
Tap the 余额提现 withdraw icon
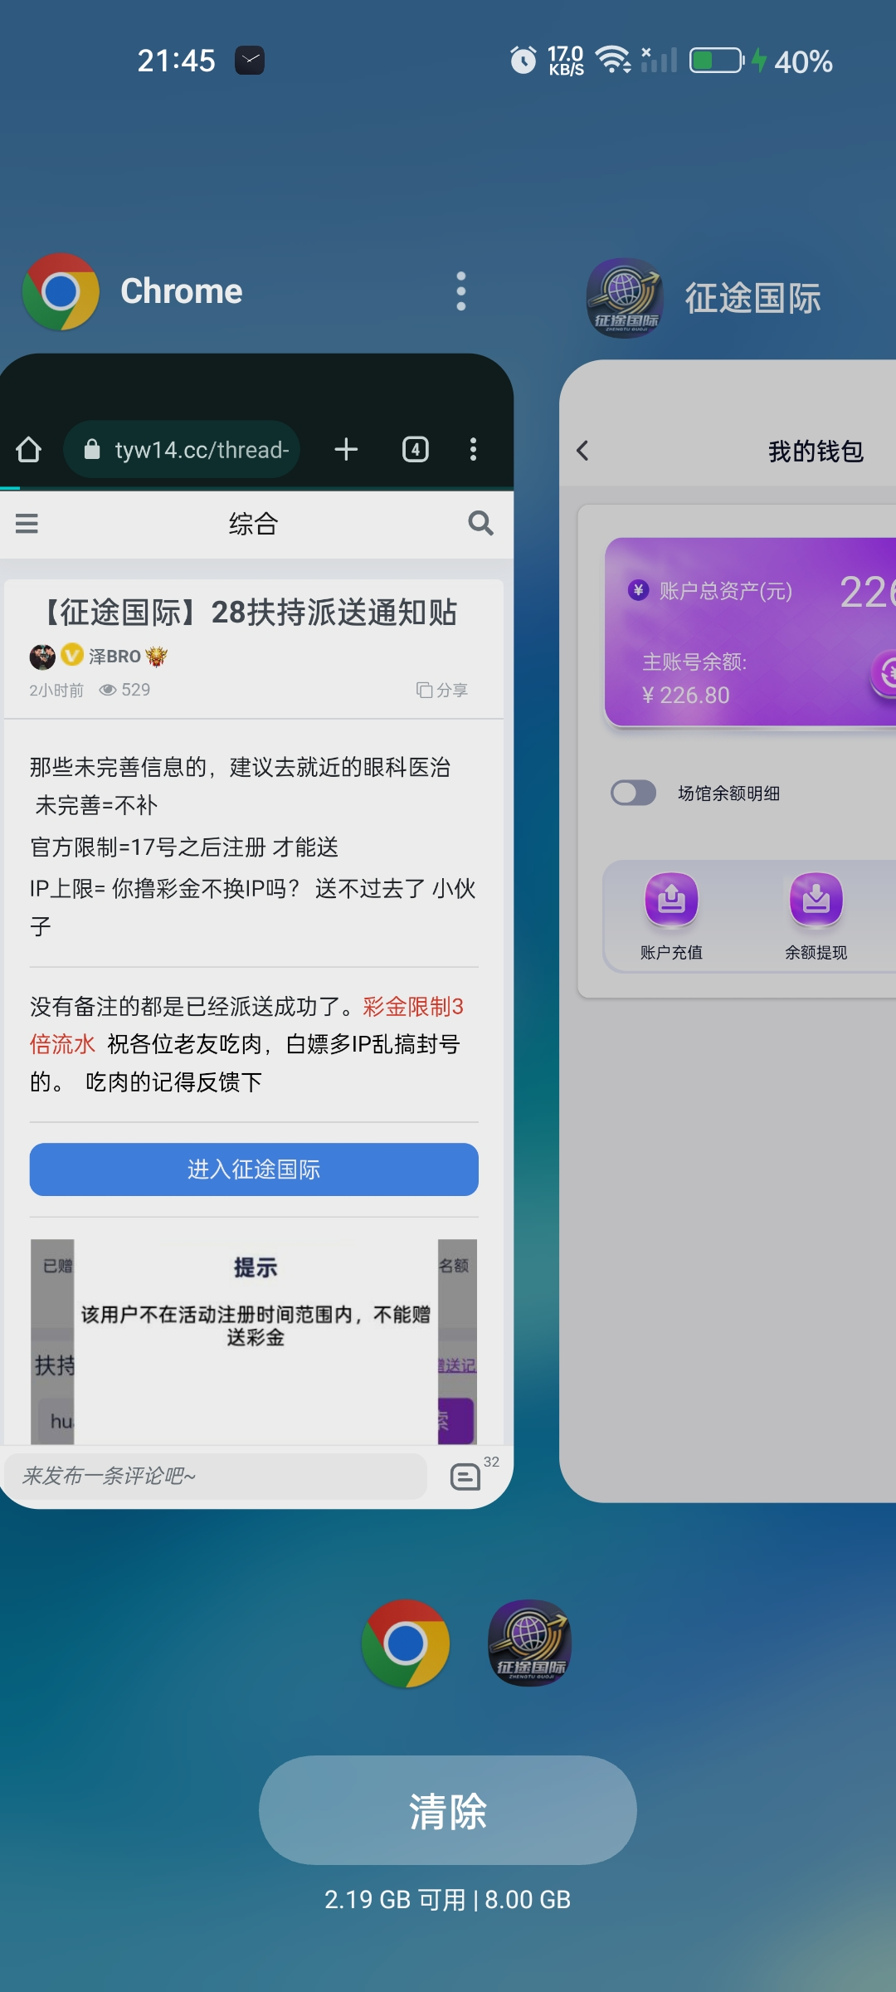(x=816, y=900)
